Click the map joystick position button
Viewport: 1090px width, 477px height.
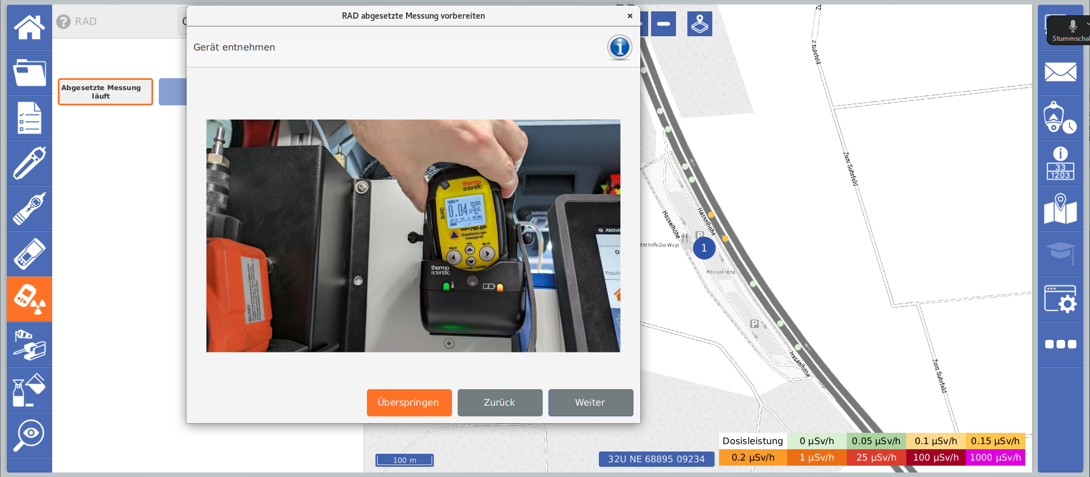coord(700,24)
